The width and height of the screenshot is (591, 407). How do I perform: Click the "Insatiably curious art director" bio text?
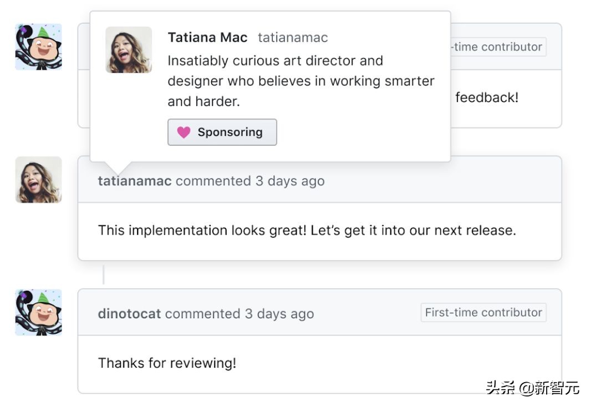coord(275,61)
